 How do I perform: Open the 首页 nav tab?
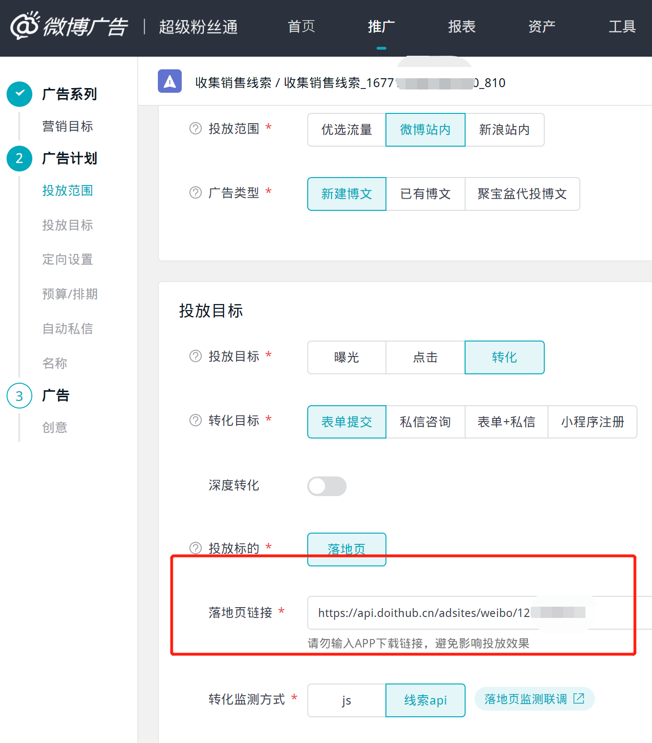[301, 26]
